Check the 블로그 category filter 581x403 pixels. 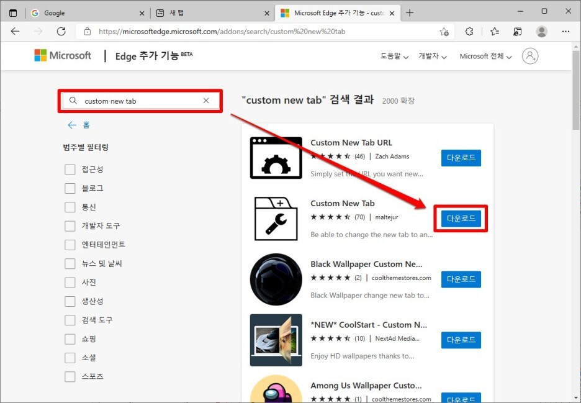pos(70,188)
